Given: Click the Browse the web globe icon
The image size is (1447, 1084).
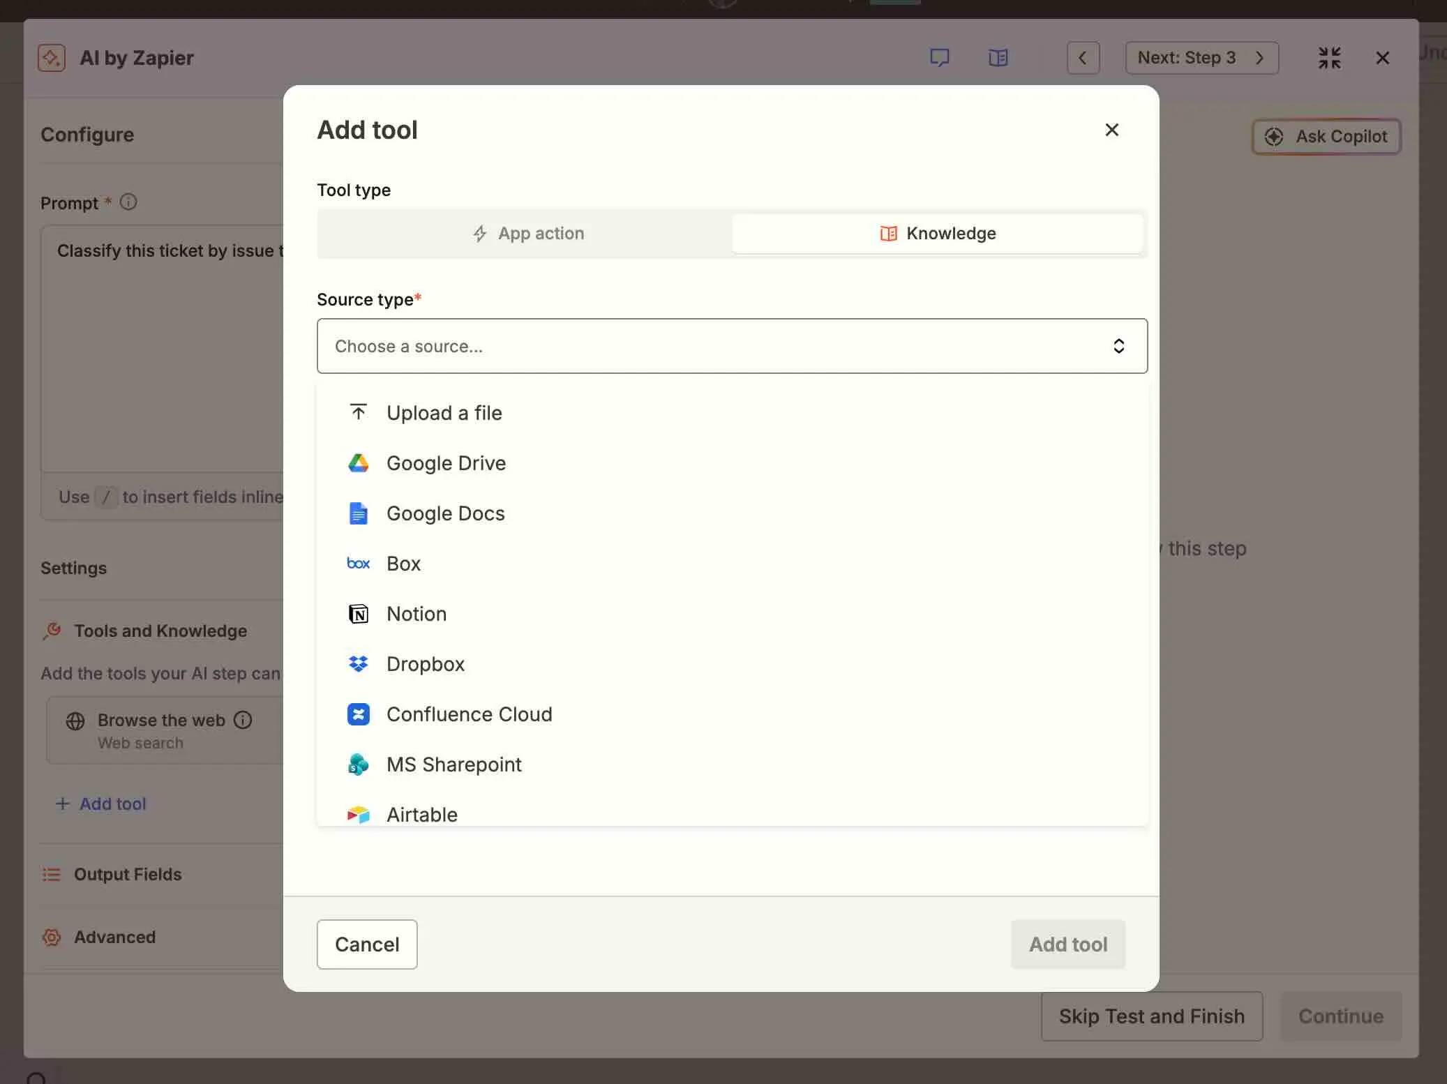Looking at the screenshot, I should 75,721.
